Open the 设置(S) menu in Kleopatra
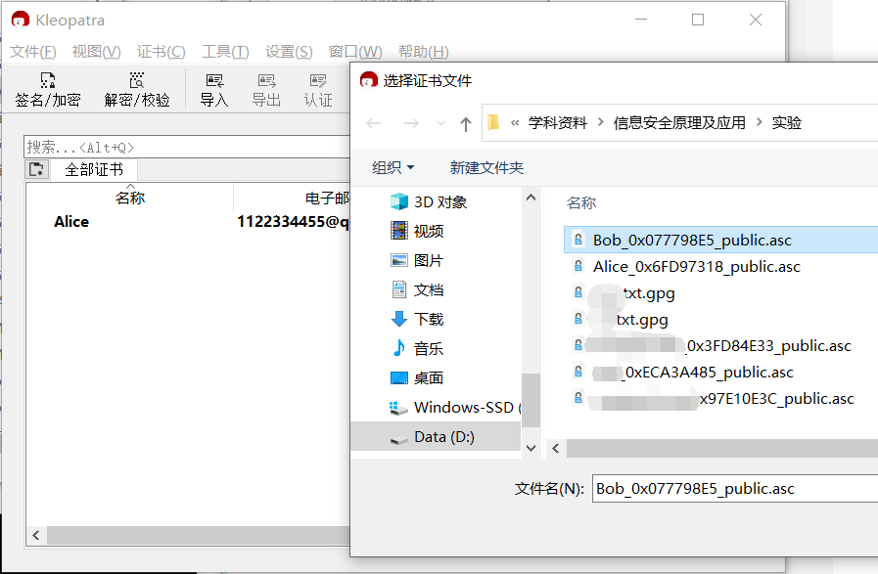The height and width of the screenshot is (574, 878). [x=289, y=52]
